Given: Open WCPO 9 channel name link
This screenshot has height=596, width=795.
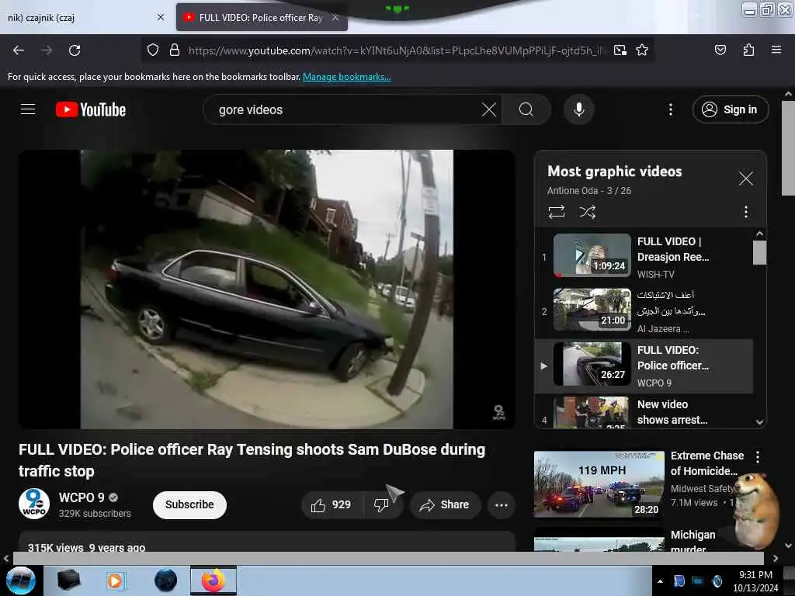Looking at the screenshot, I should click(82, 497).
